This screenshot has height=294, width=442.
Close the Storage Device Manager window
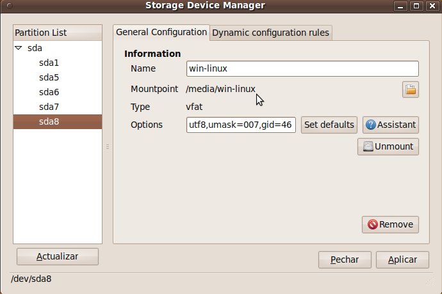coord(432,6)
